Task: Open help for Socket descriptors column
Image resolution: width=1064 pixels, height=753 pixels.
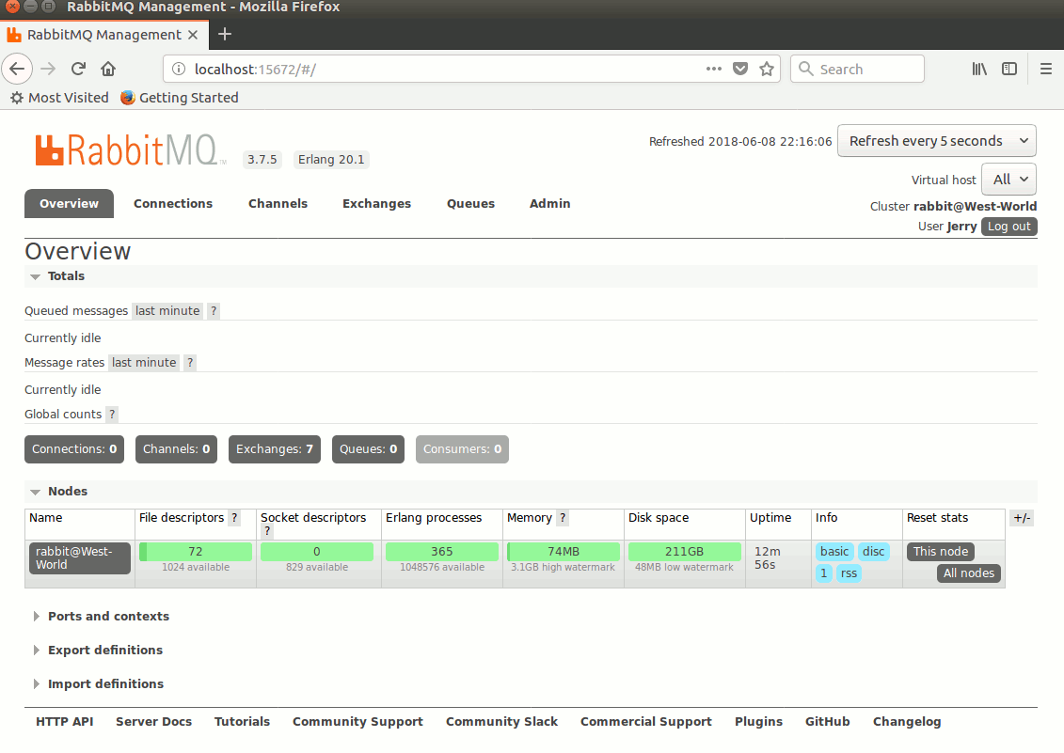Action: tap(267, 531)
